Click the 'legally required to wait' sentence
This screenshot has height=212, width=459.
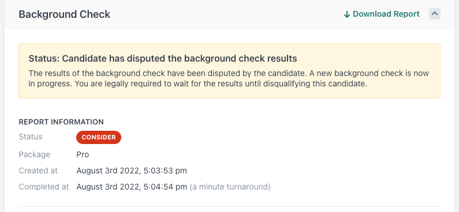221,84
